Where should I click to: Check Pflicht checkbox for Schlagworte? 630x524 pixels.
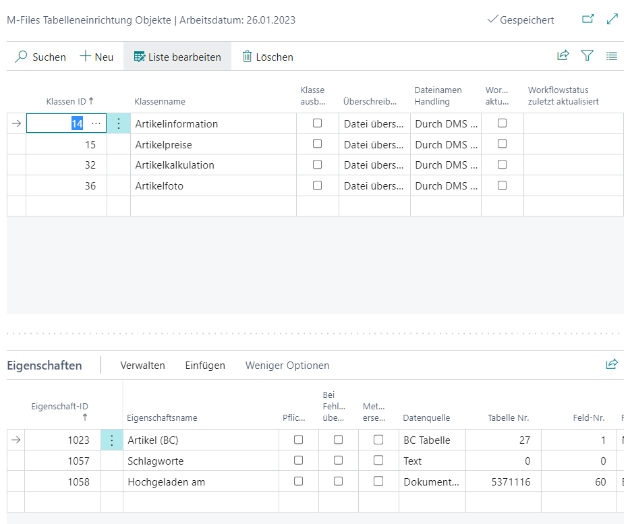pyautogui.click(x=299, y=461)
